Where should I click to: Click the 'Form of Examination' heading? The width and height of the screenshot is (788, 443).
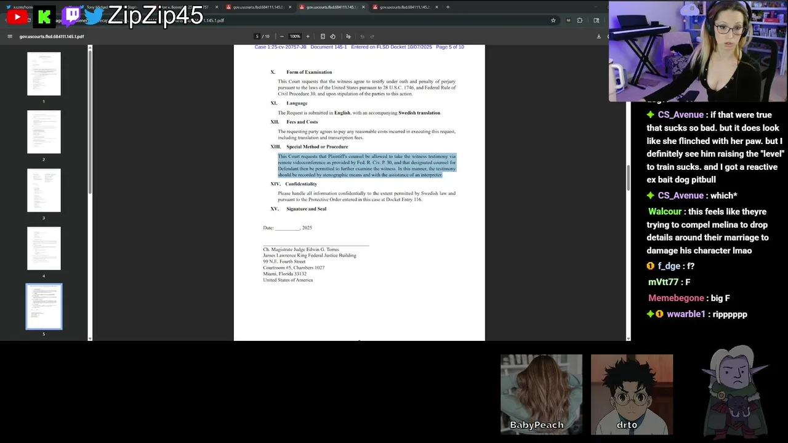tap(309, 72)
